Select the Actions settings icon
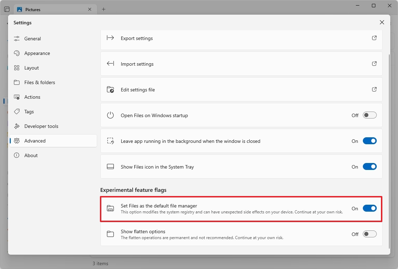The height and width of the screenshot is (269, 398). click(x=17, y=97)
